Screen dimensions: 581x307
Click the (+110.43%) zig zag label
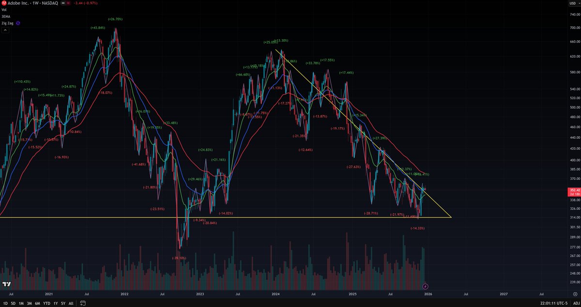[22, 81]
